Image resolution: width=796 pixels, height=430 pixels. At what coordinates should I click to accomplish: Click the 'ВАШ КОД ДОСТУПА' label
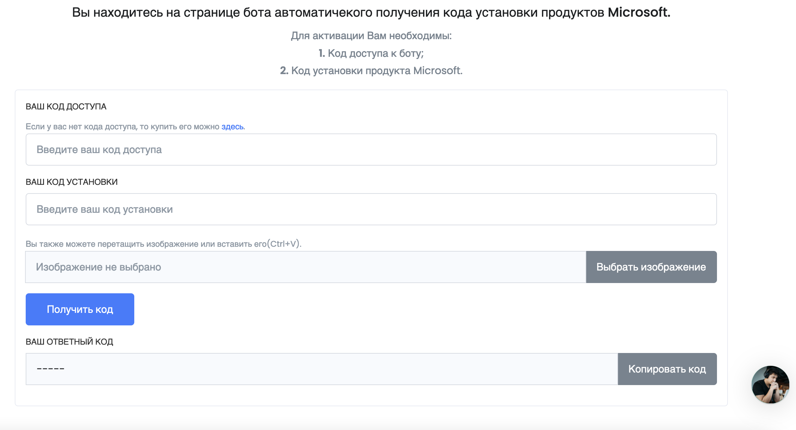click(x=66, y=107)
